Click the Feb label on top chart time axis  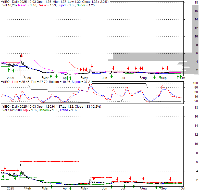pyautogui.click(x=28, y=78)
